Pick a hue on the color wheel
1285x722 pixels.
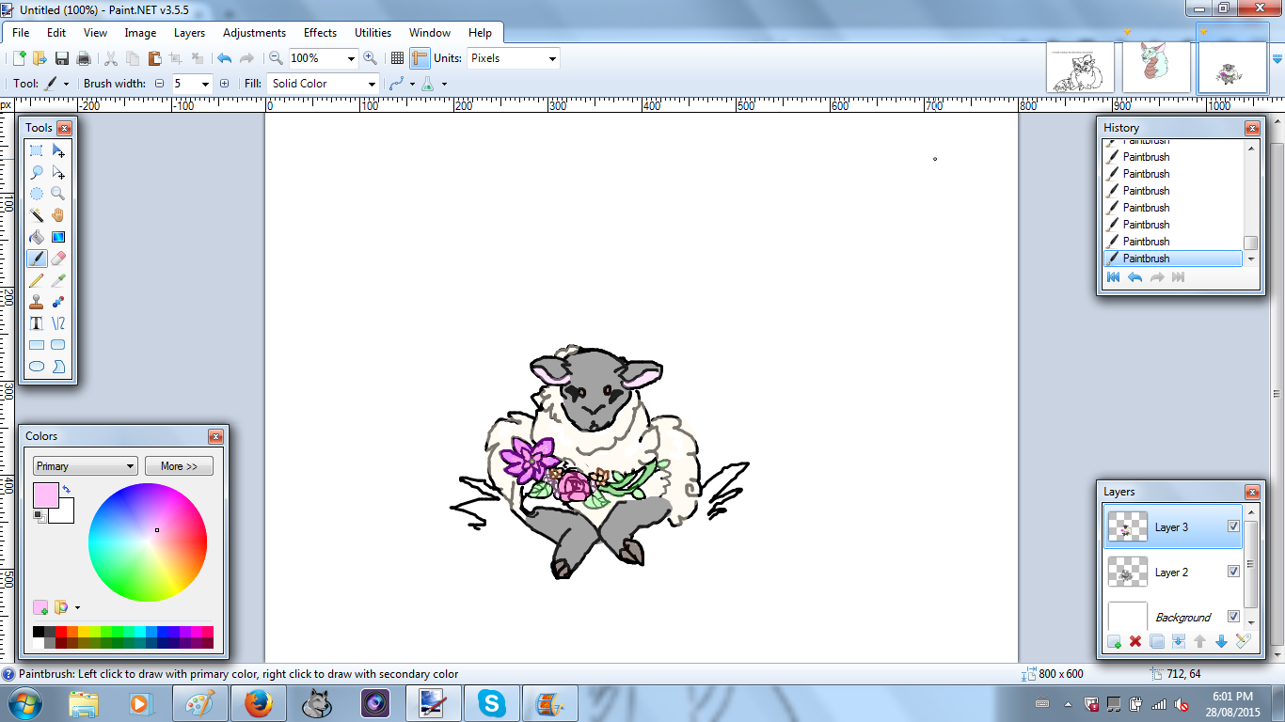[148, 541]
